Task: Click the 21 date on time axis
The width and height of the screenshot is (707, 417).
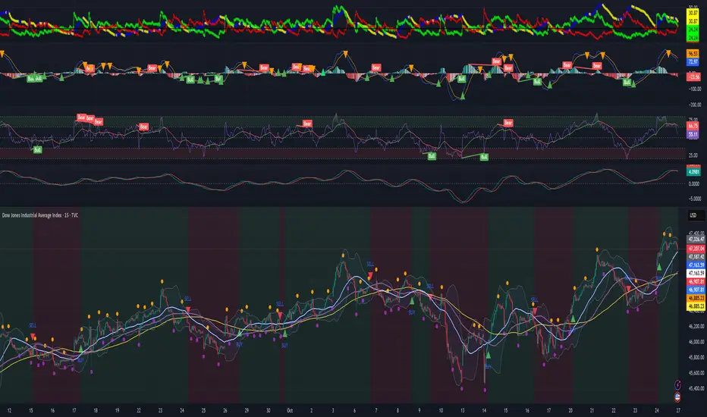Action: click(x=592, y=410)
